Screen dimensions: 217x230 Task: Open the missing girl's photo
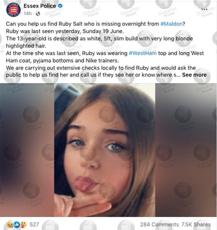point(105,150)
